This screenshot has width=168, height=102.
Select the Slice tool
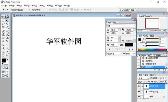point(7,27)
